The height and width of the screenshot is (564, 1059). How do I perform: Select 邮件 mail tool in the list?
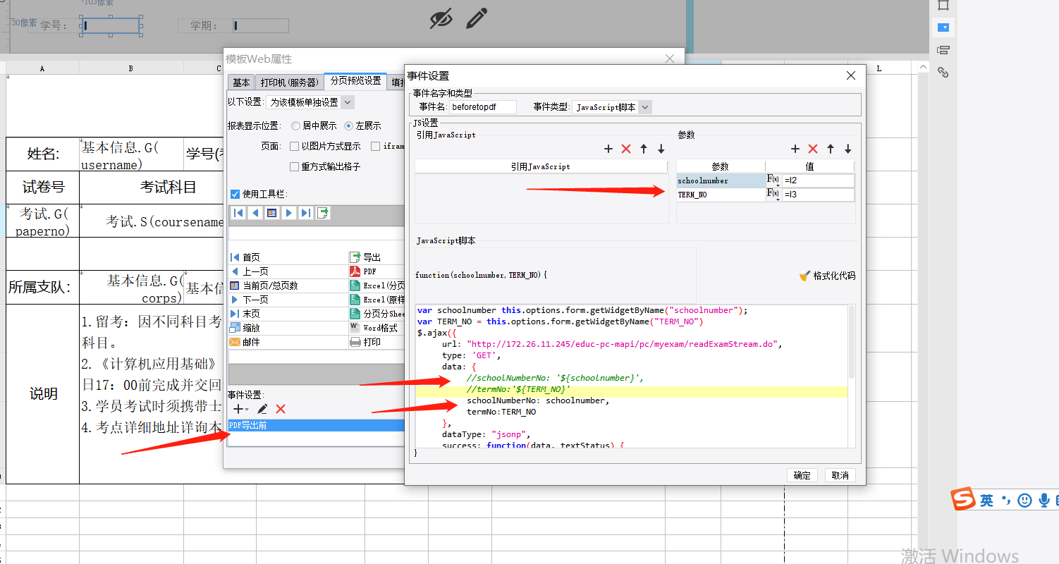(288, 342)
